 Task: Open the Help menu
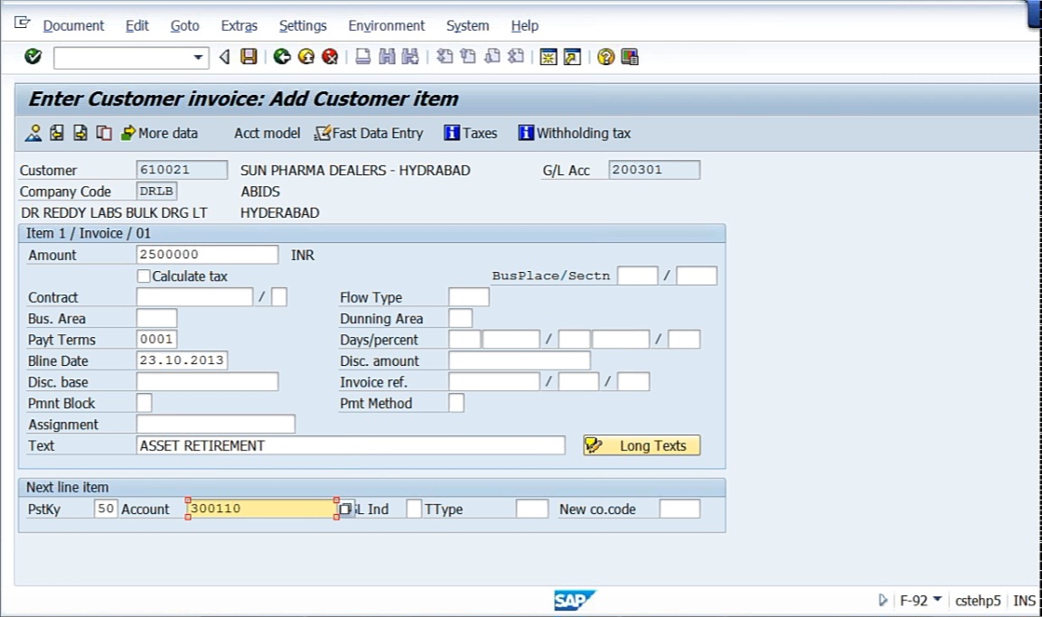(x=525, y=26)
